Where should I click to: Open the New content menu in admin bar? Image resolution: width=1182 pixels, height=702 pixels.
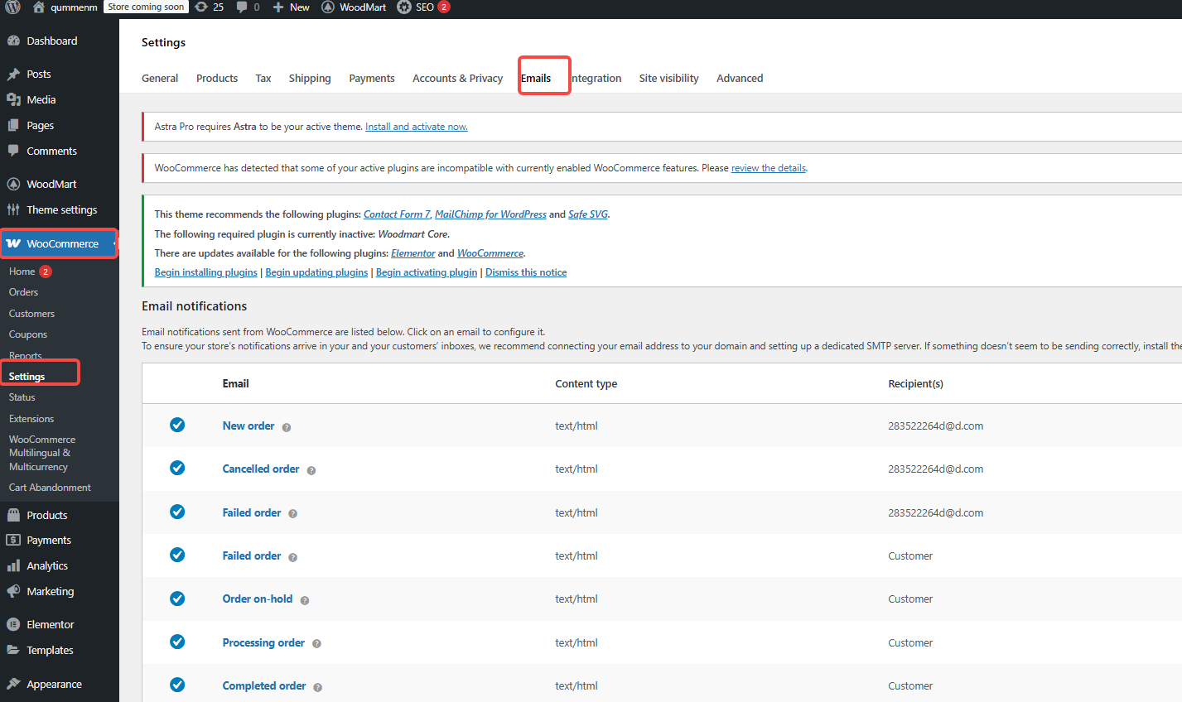click(x=292, y=7)
